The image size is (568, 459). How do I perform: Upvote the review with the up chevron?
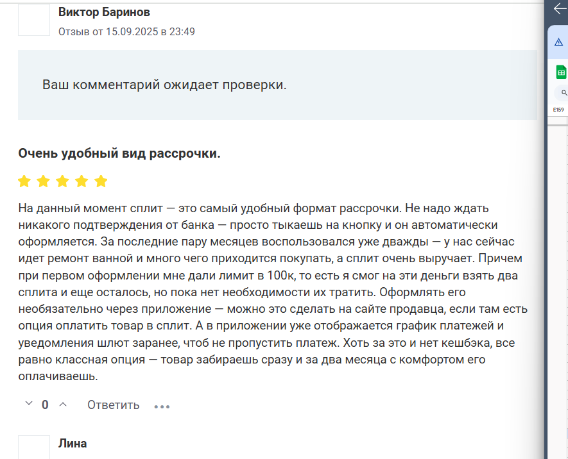click(x=63, y=405)
